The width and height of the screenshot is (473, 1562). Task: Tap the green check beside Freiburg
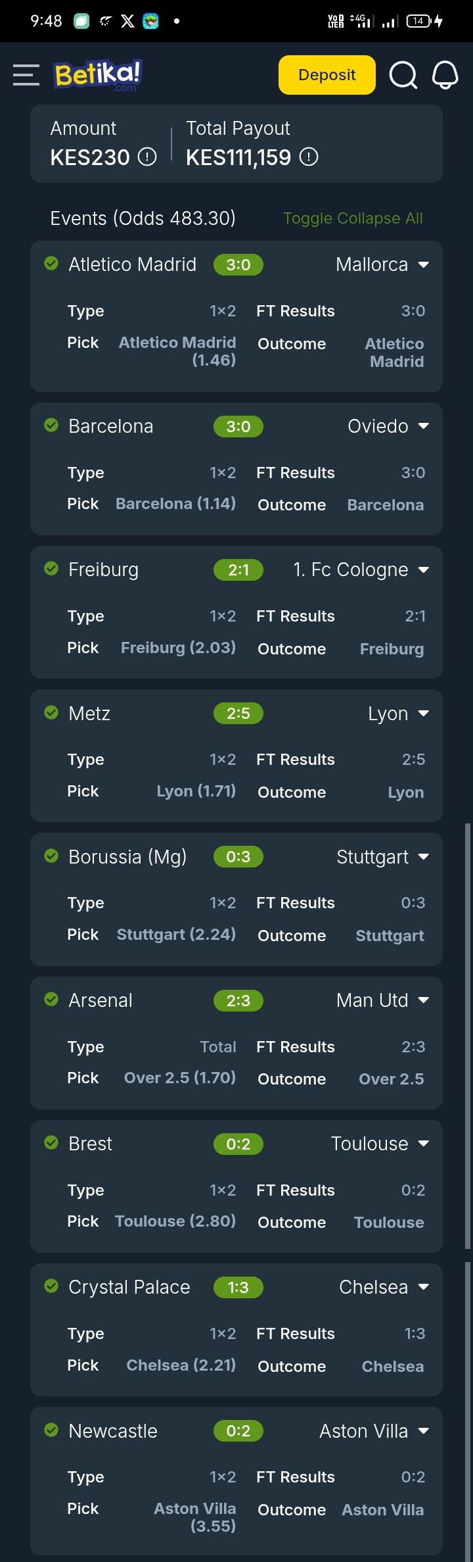[51, 569]
